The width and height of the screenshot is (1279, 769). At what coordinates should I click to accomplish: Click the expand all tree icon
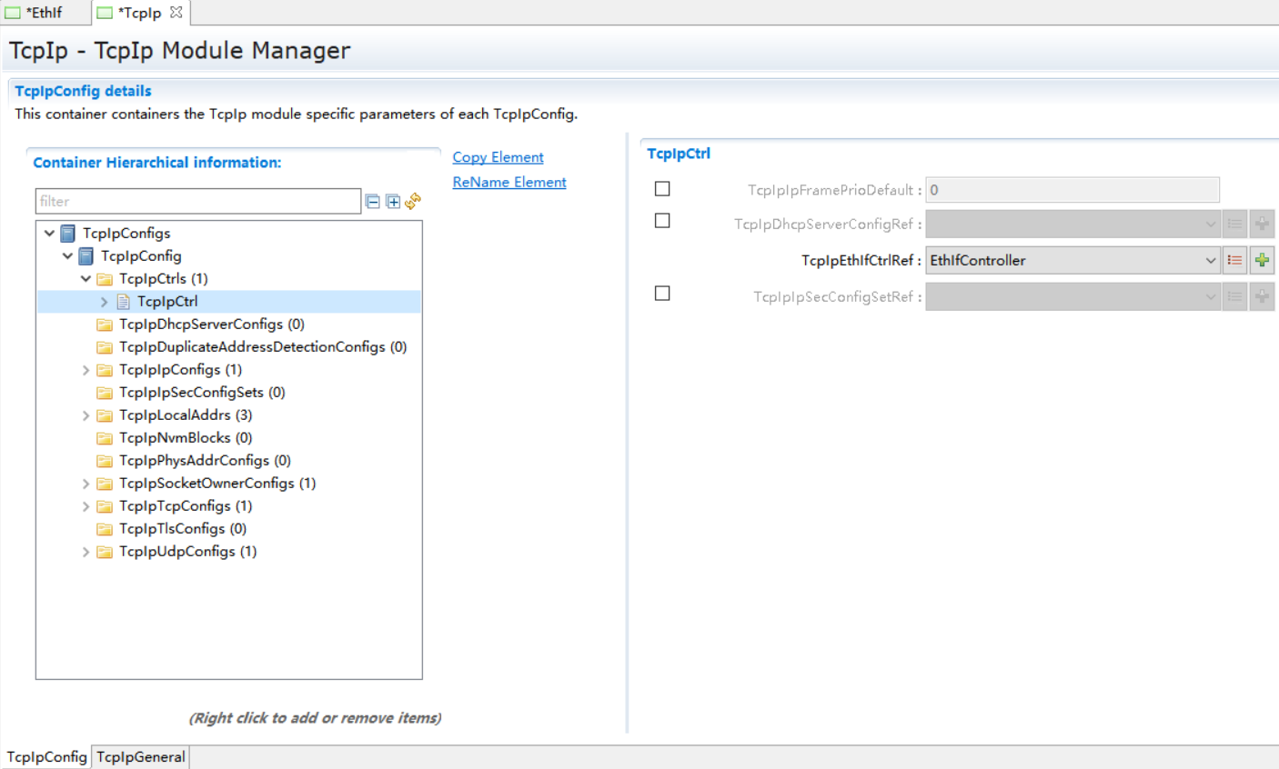point(393,201)
